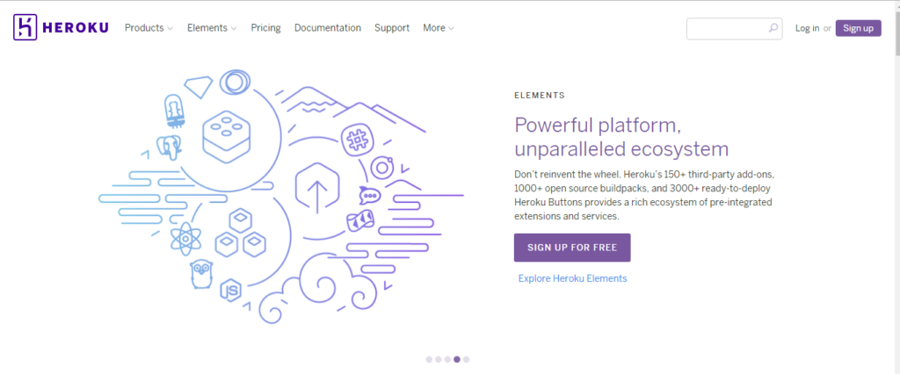Viewport: 900px width, 374px height.
Task: Go to the Pricing page
Action: click(x=265, y=28)
